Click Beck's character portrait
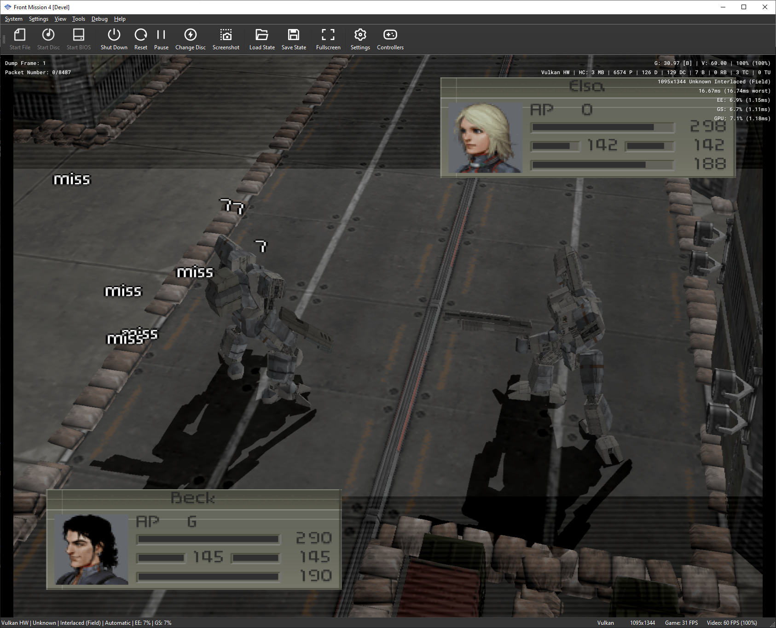Viewport: 776px width, 628px height. [92, 550]
